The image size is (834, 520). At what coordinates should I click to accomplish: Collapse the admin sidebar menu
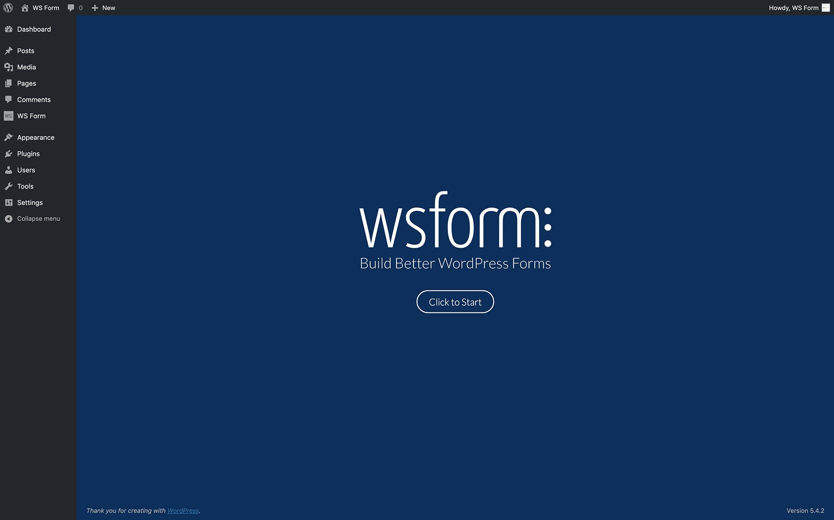point(32,218)
